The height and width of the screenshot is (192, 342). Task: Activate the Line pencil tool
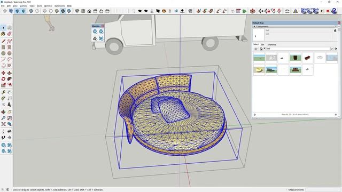pos(3,41)
